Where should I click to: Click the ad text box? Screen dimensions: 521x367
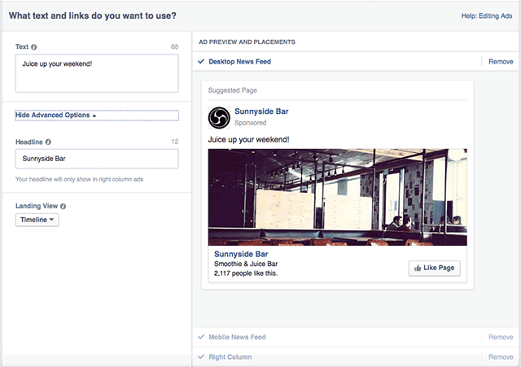click(96, 73)
